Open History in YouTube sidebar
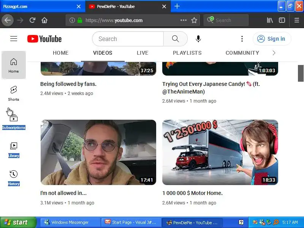304x228 pixels. coord(14,178)
